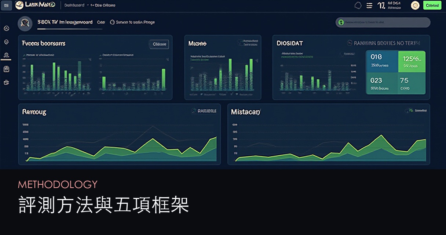This screenshot has width=446, height=235.
Task: Click the hexagon outline icon in top bar
Action: point(358,5)
